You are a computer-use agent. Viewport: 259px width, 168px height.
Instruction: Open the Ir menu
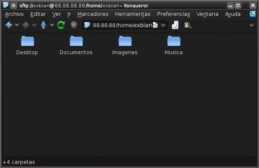point(69,14)
